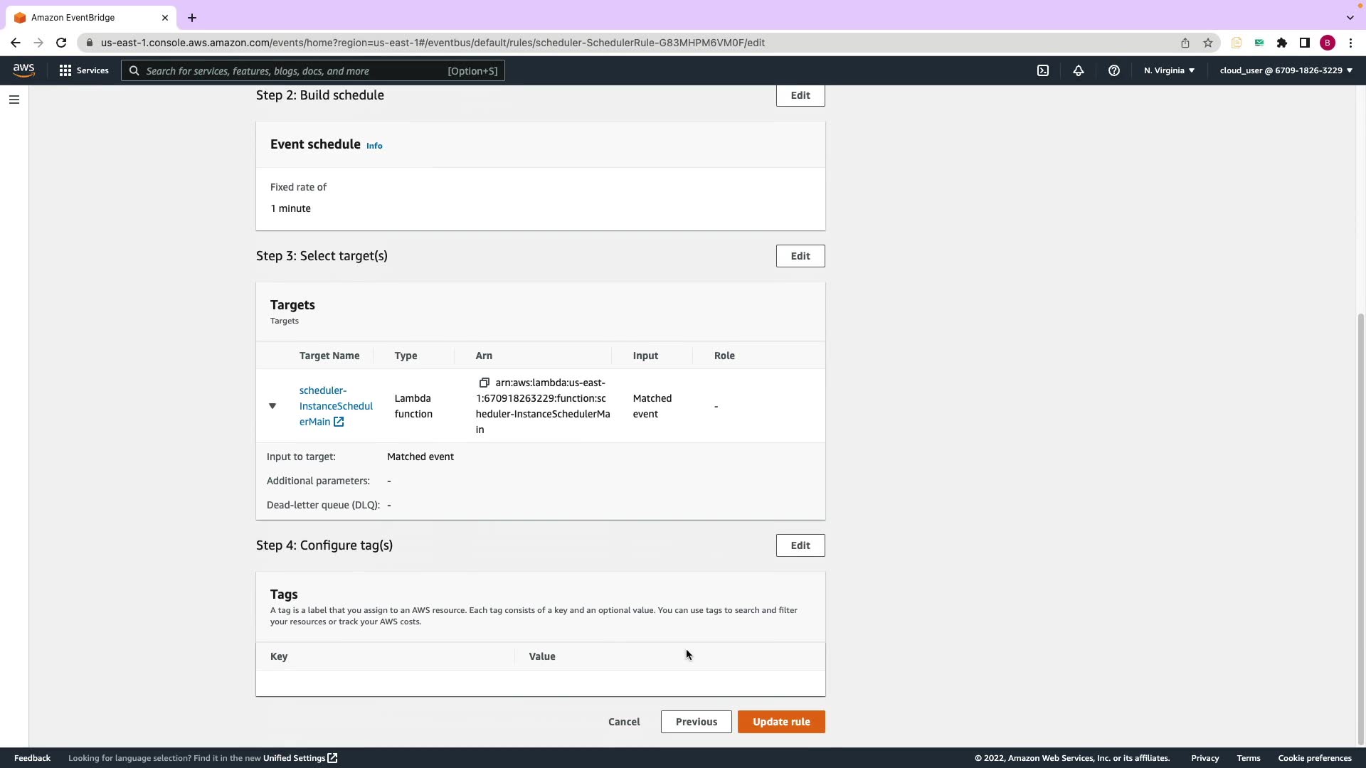1366x768 pixels.
Task: Open the Event schedule Info link
Action: pos(374,146)
